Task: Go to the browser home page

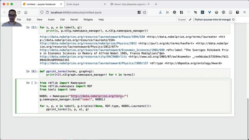Action: [26, 12]
